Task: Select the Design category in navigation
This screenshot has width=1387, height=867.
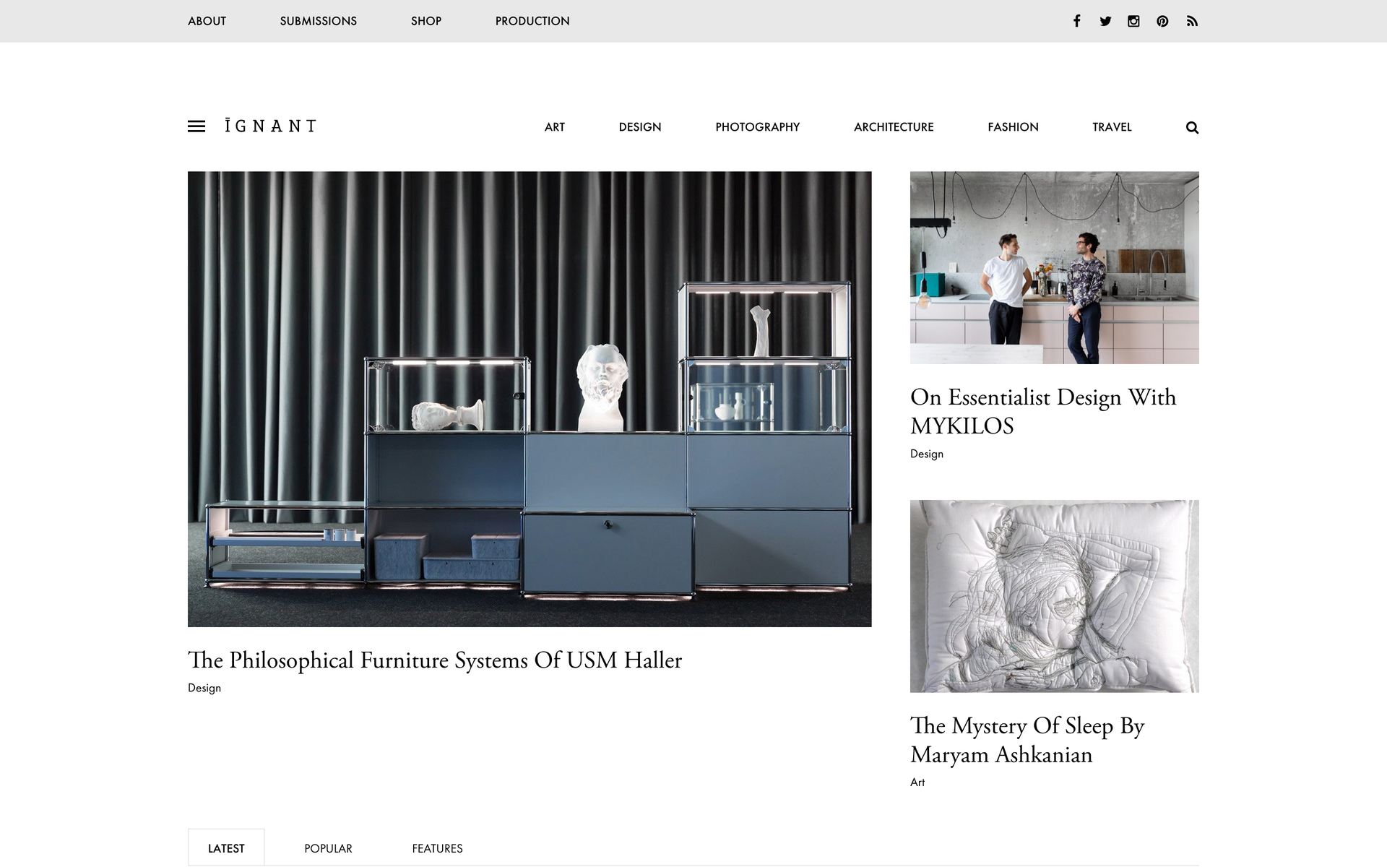Action: (x=640, y=127)
